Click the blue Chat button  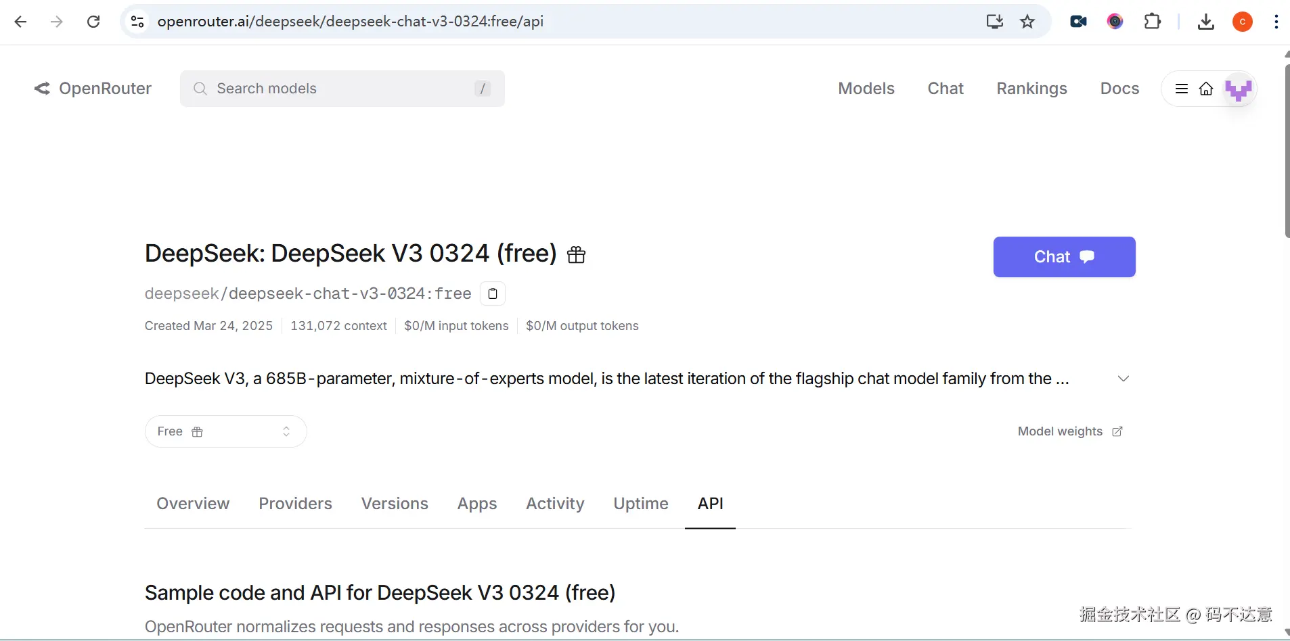1064,257
